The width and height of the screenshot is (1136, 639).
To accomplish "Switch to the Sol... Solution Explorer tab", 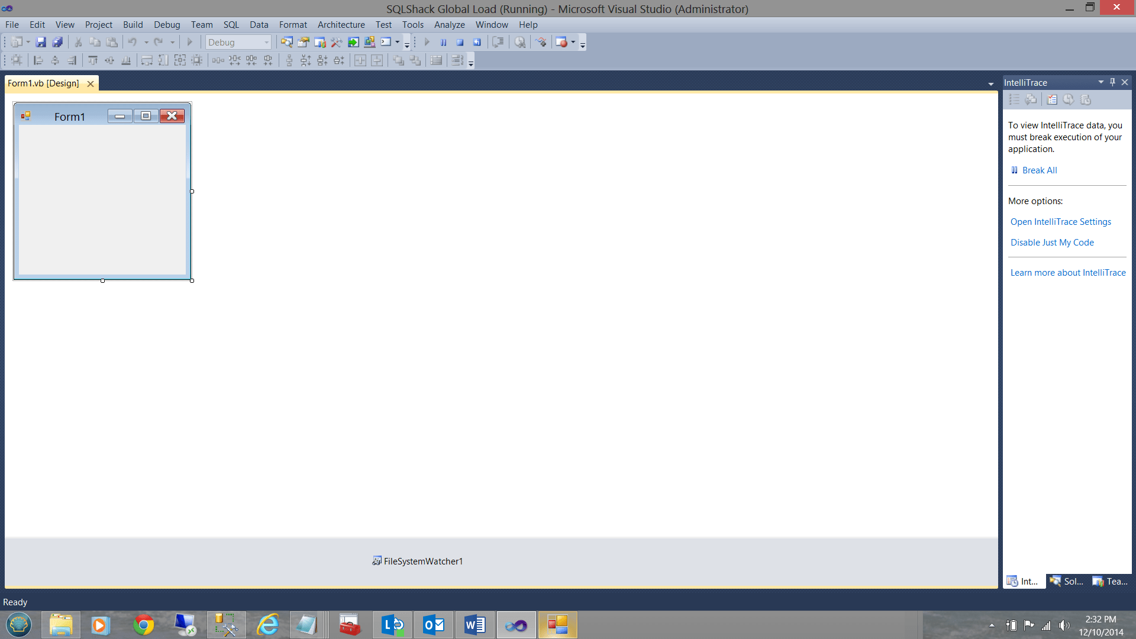I will (x=1067, y=581).
